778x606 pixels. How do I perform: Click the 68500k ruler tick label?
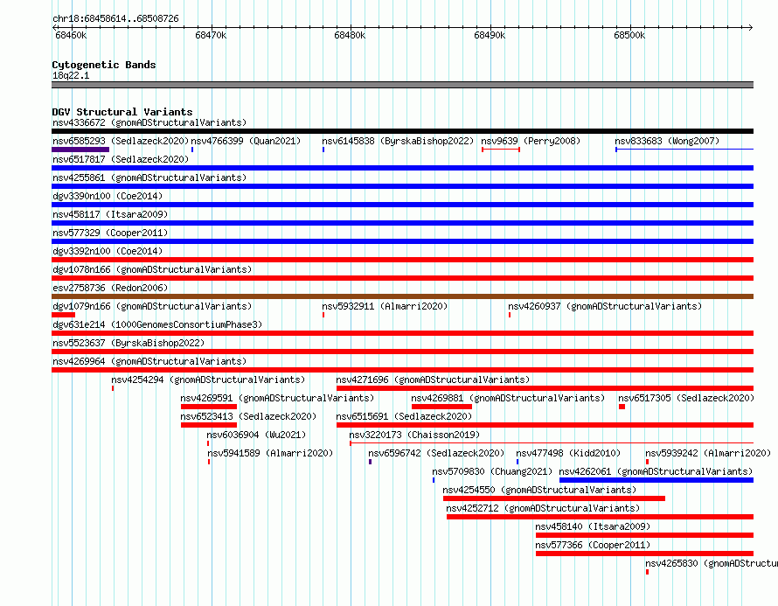tap(629, 35)
